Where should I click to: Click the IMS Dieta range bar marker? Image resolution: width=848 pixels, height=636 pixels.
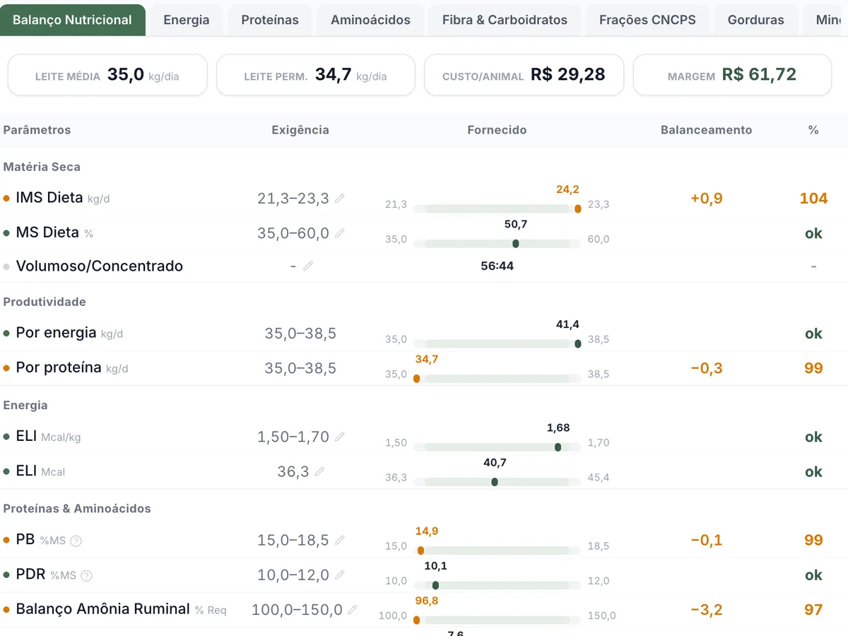point(578,208)
